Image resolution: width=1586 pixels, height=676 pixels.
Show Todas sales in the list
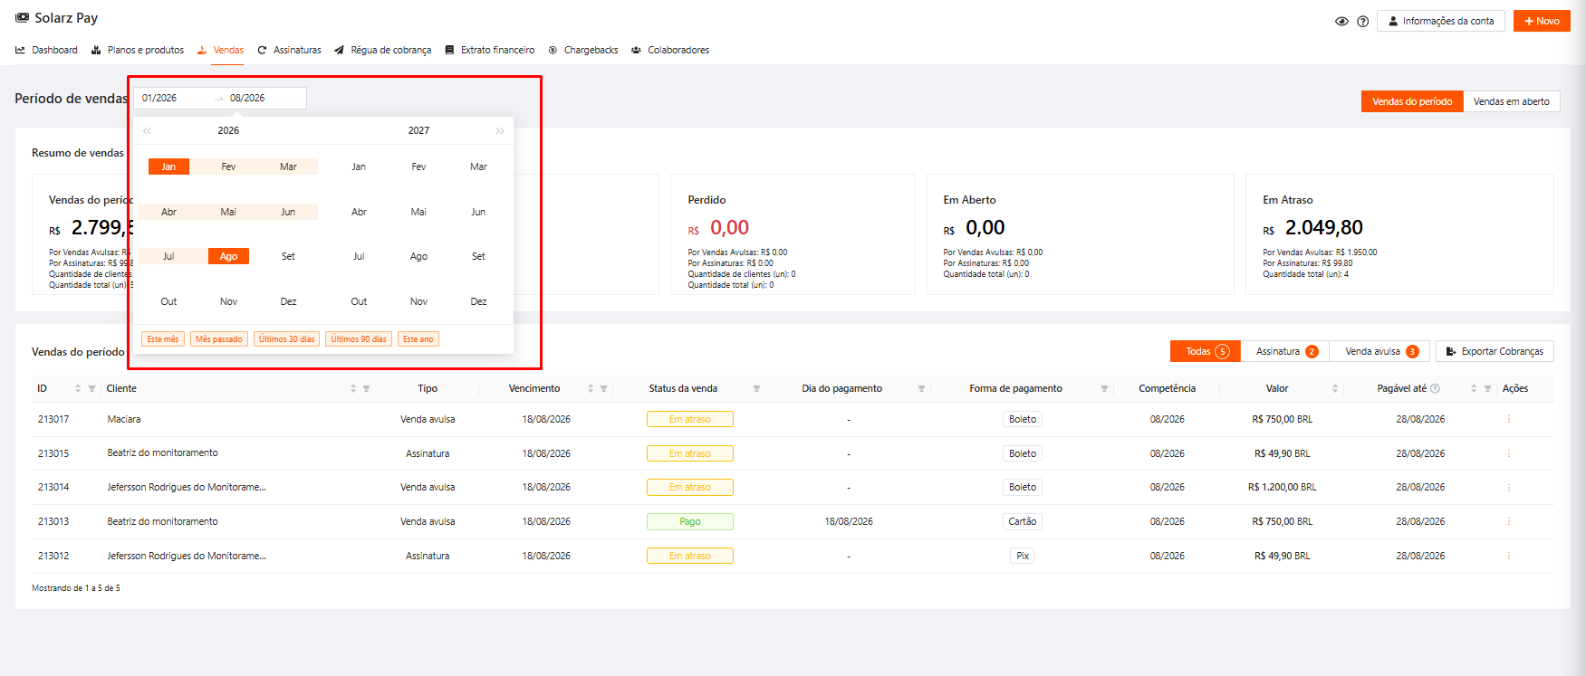click(1206, 351)
